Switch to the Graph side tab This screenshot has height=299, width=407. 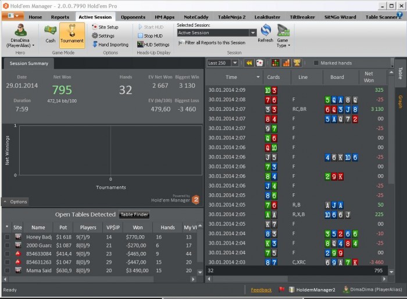click(400, 102)
